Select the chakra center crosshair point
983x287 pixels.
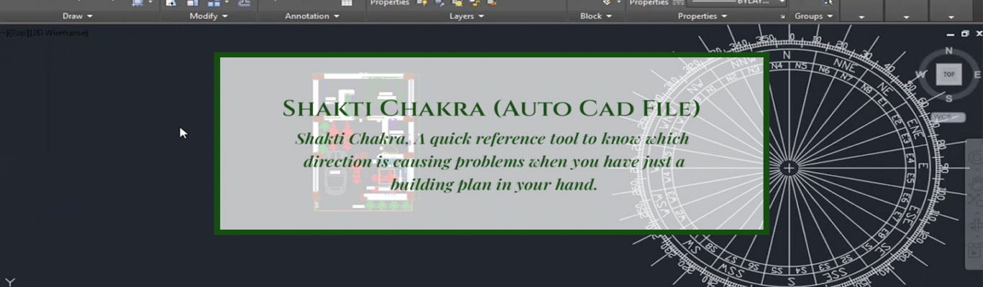click(789, 169)
